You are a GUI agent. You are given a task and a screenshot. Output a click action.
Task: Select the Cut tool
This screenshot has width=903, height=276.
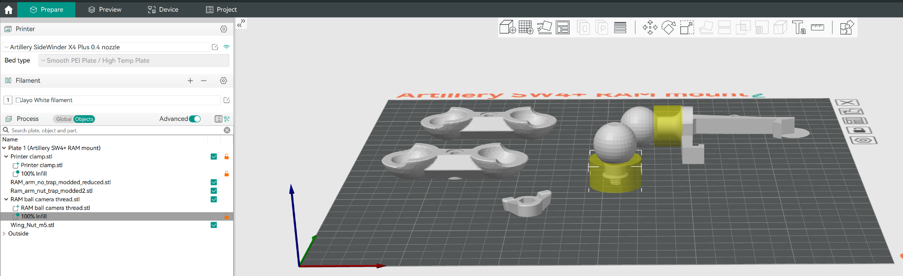(724, 27)
